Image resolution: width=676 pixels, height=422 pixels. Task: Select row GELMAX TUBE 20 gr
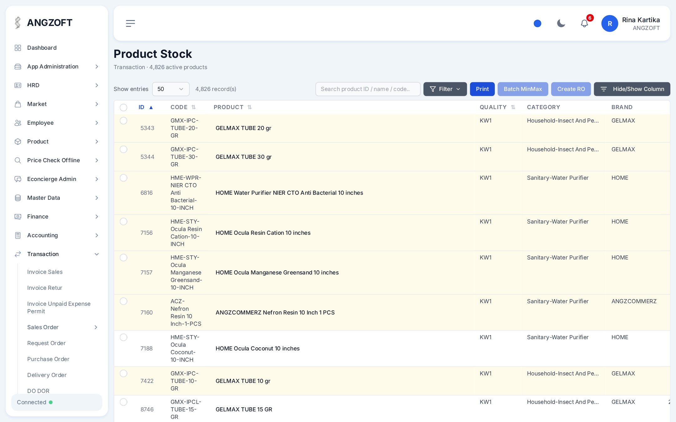[124, 121]
